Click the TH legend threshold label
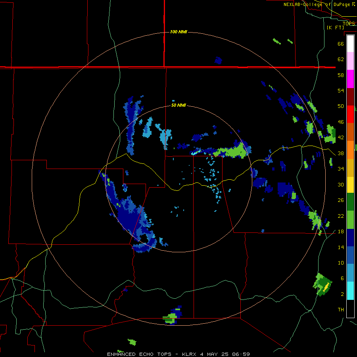357x357 pixels. [341, 309]
